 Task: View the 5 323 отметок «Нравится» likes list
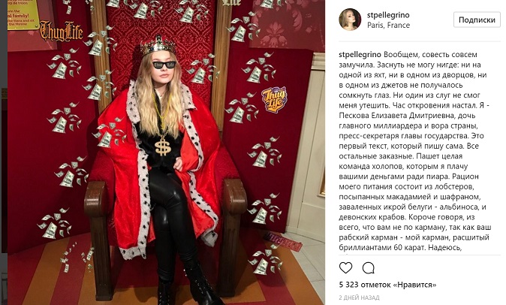click(387, 285)
